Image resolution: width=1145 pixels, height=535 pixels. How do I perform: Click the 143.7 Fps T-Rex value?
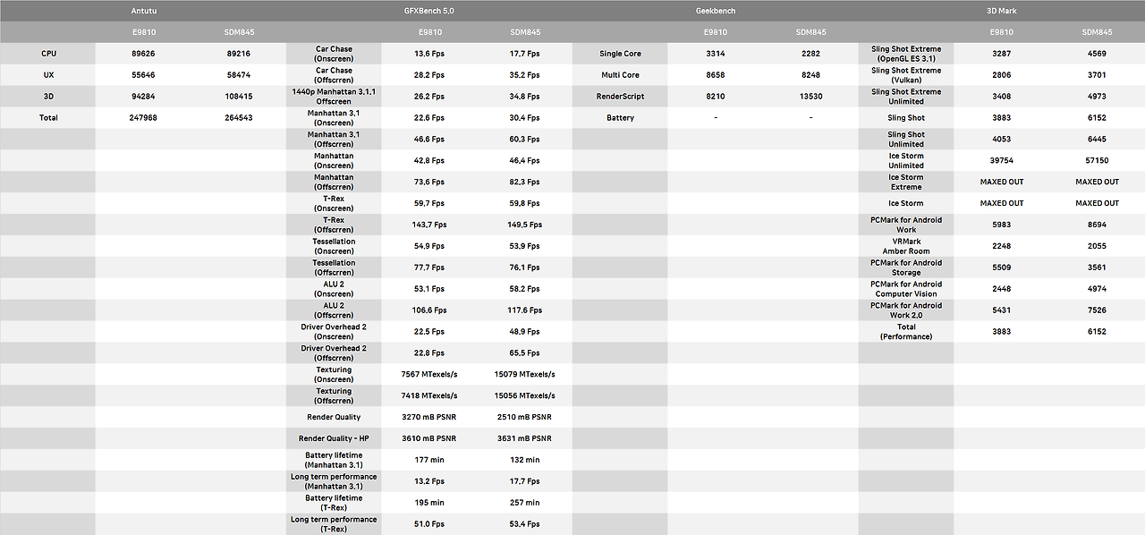(x=429, y=225)
